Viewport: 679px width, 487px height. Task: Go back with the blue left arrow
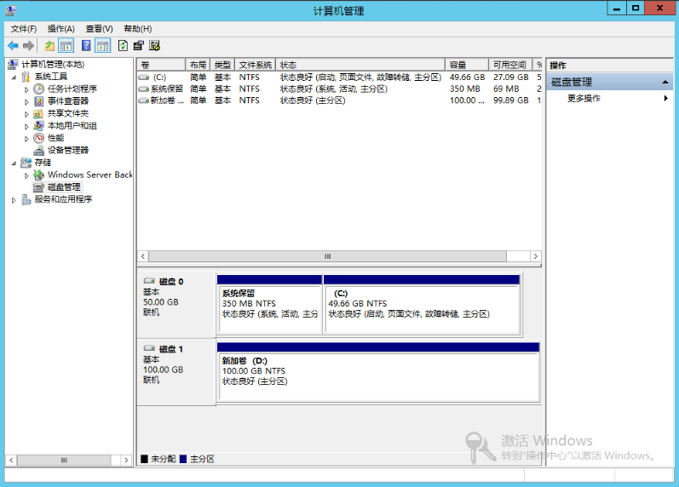pos(13,45)
